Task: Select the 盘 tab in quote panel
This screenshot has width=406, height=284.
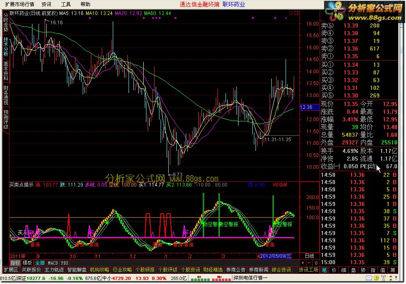Action: (353, 270)
